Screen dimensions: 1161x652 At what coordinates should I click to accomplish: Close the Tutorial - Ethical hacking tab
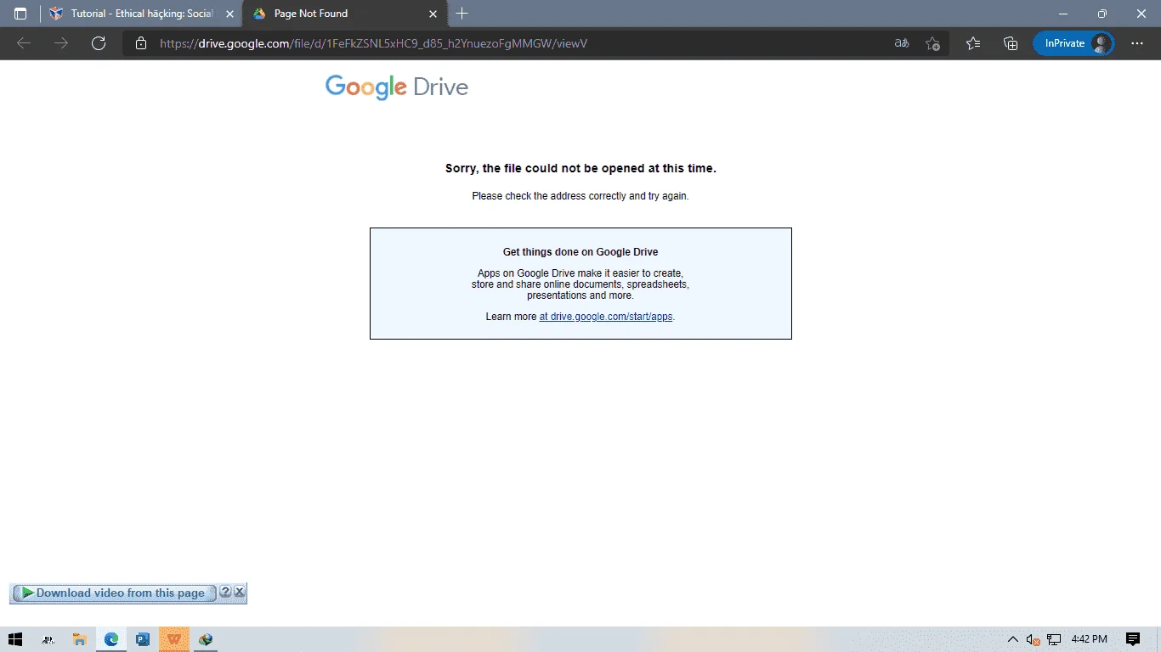coord(229,14)
